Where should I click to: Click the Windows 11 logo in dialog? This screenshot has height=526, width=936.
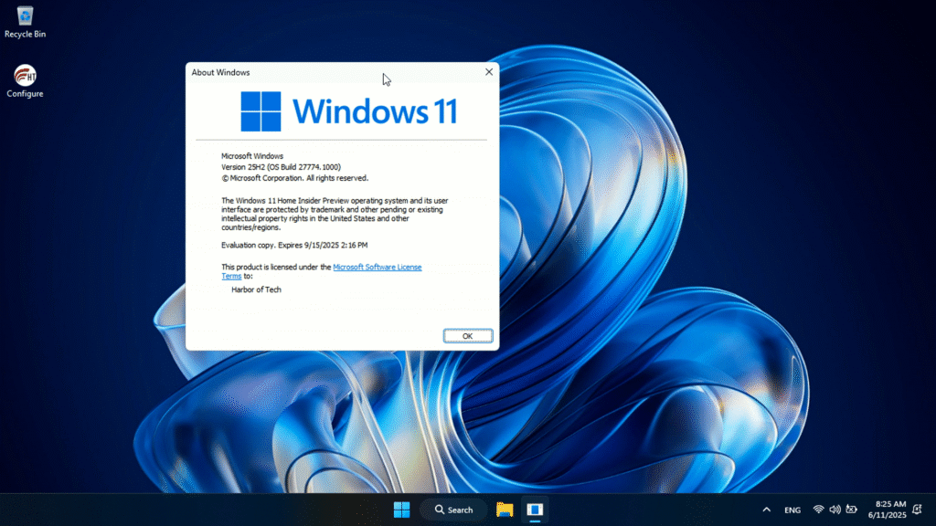pyautogui.click(x=348, y=111)
